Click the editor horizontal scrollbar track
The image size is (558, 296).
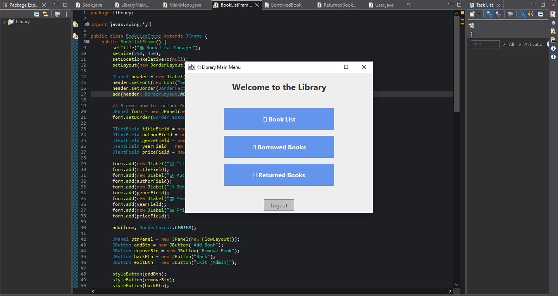271,291
